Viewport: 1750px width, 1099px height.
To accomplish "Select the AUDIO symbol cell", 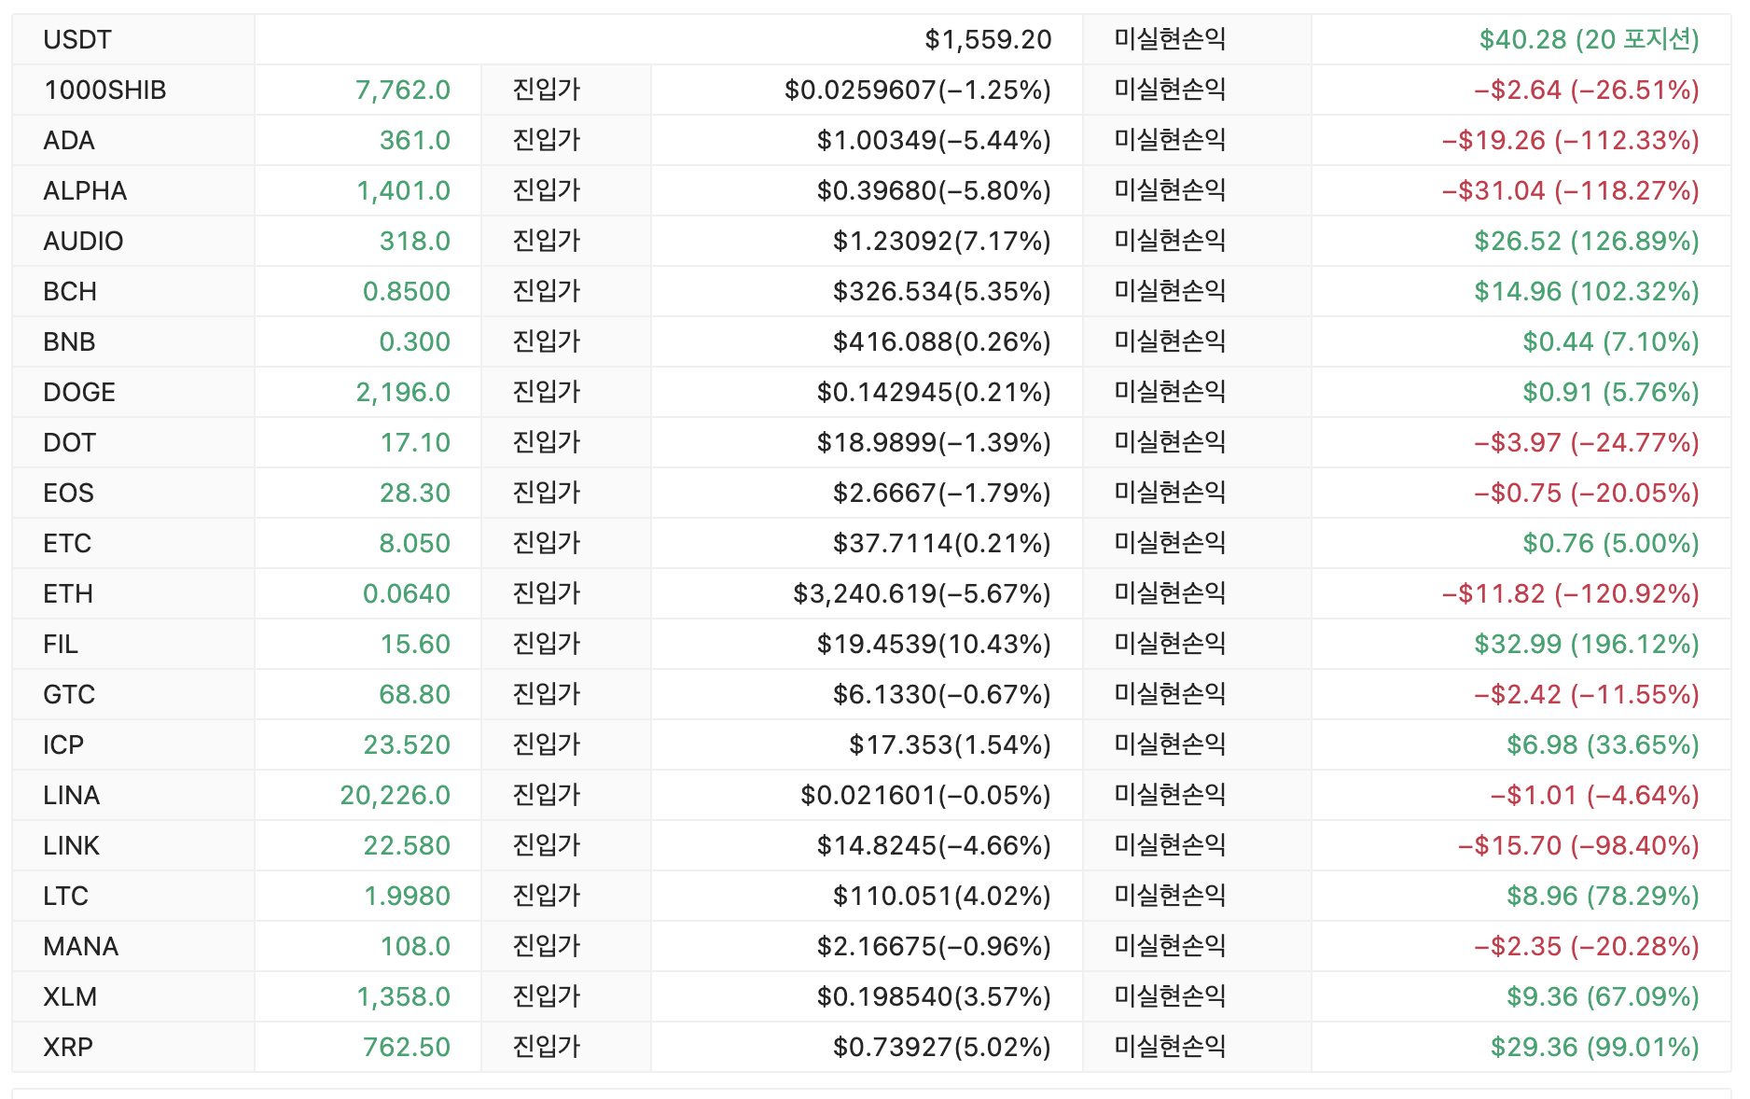I will [x=133, y=241].
